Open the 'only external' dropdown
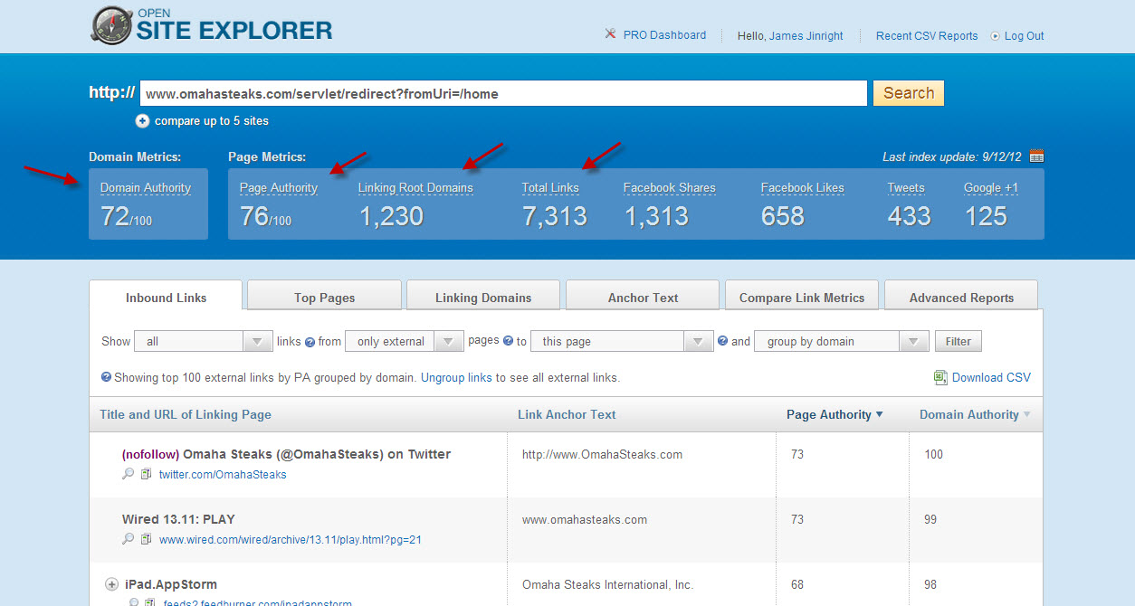The image size is (1135, 606). pos(405,341)
